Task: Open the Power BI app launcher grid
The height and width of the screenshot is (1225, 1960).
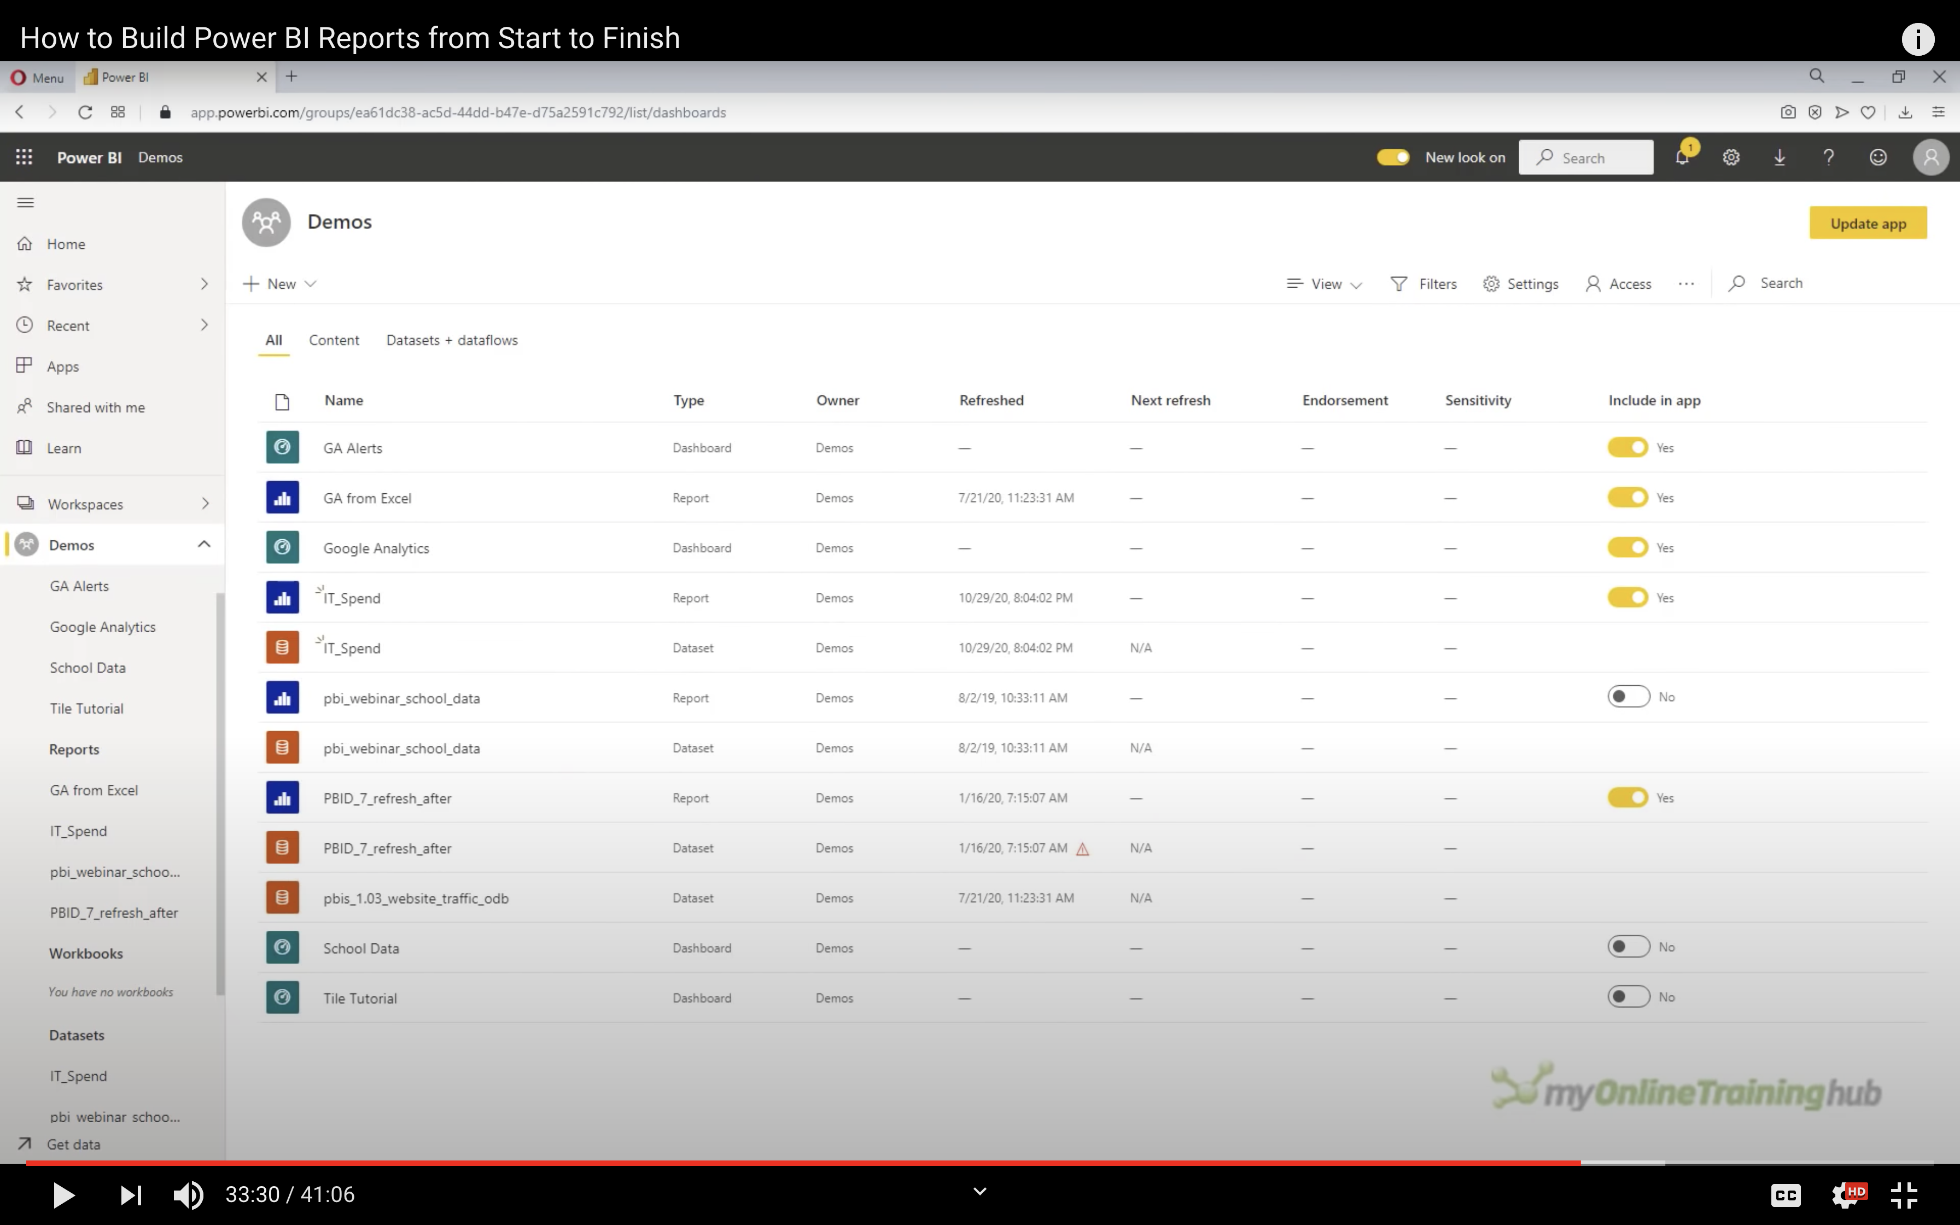Action: click(x=24, y=157)
